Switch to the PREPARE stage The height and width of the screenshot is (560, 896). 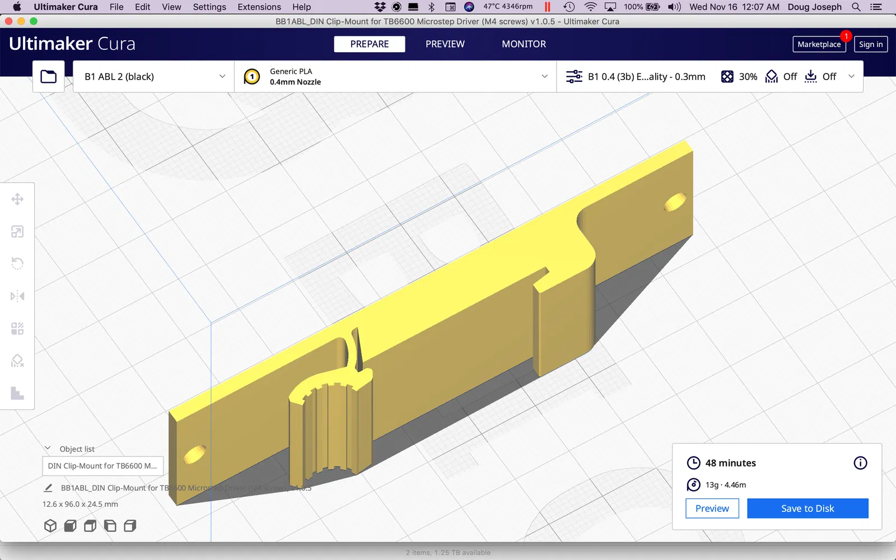click(x=370, y=44)
